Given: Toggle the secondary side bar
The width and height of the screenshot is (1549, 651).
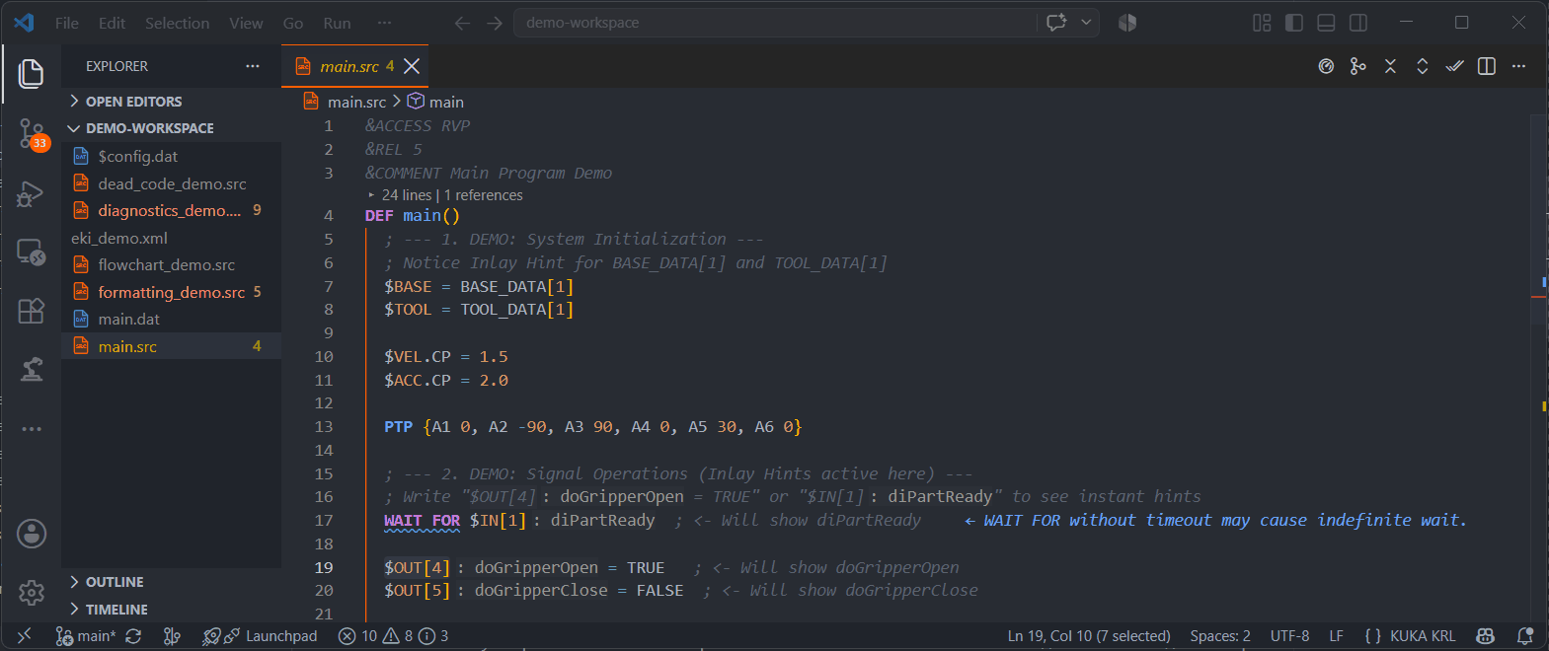Looking at the screenshot, I should click(1358, 23).
